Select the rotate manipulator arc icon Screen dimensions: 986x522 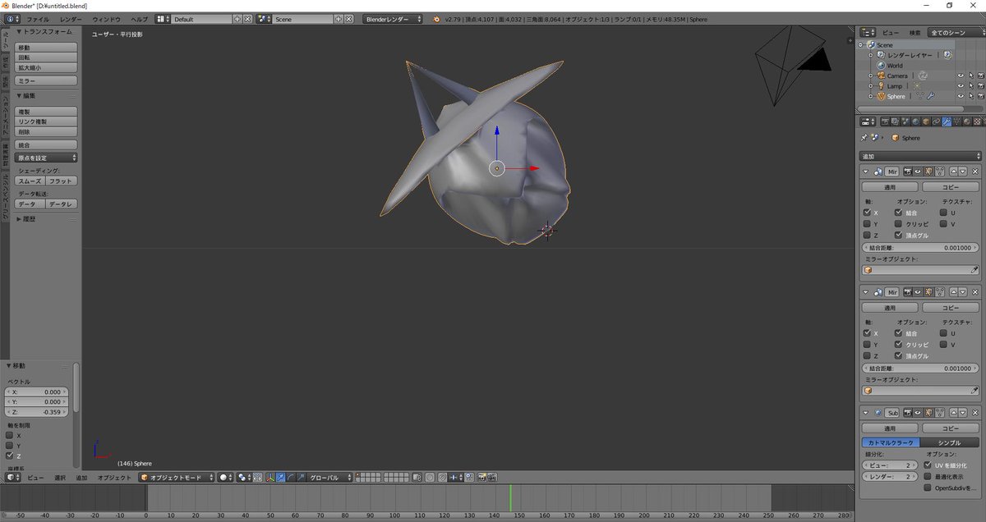(291, 477)
